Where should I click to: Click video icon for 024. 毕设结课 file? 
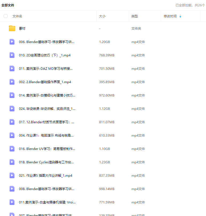click(12, 109)
